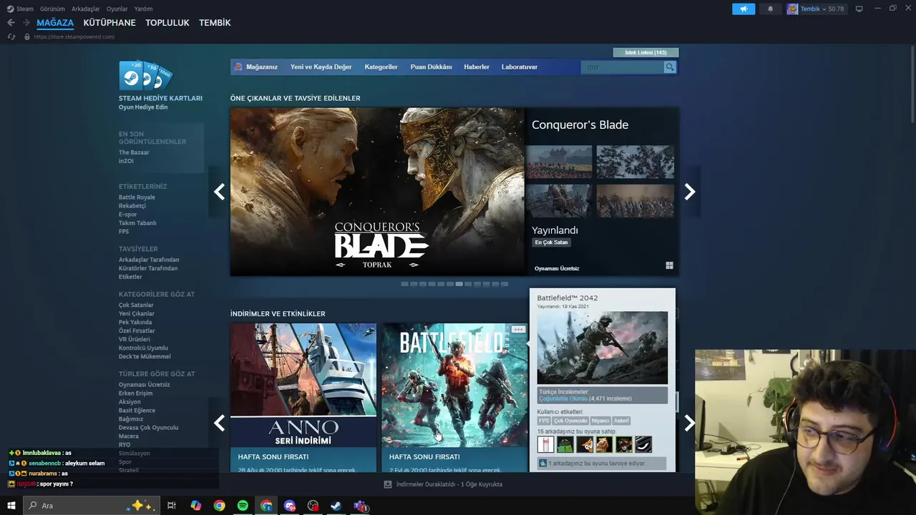The width and height of the screenshot is (916, 515).
Task: Click the store search field
Action: click(x=623, y=67)
